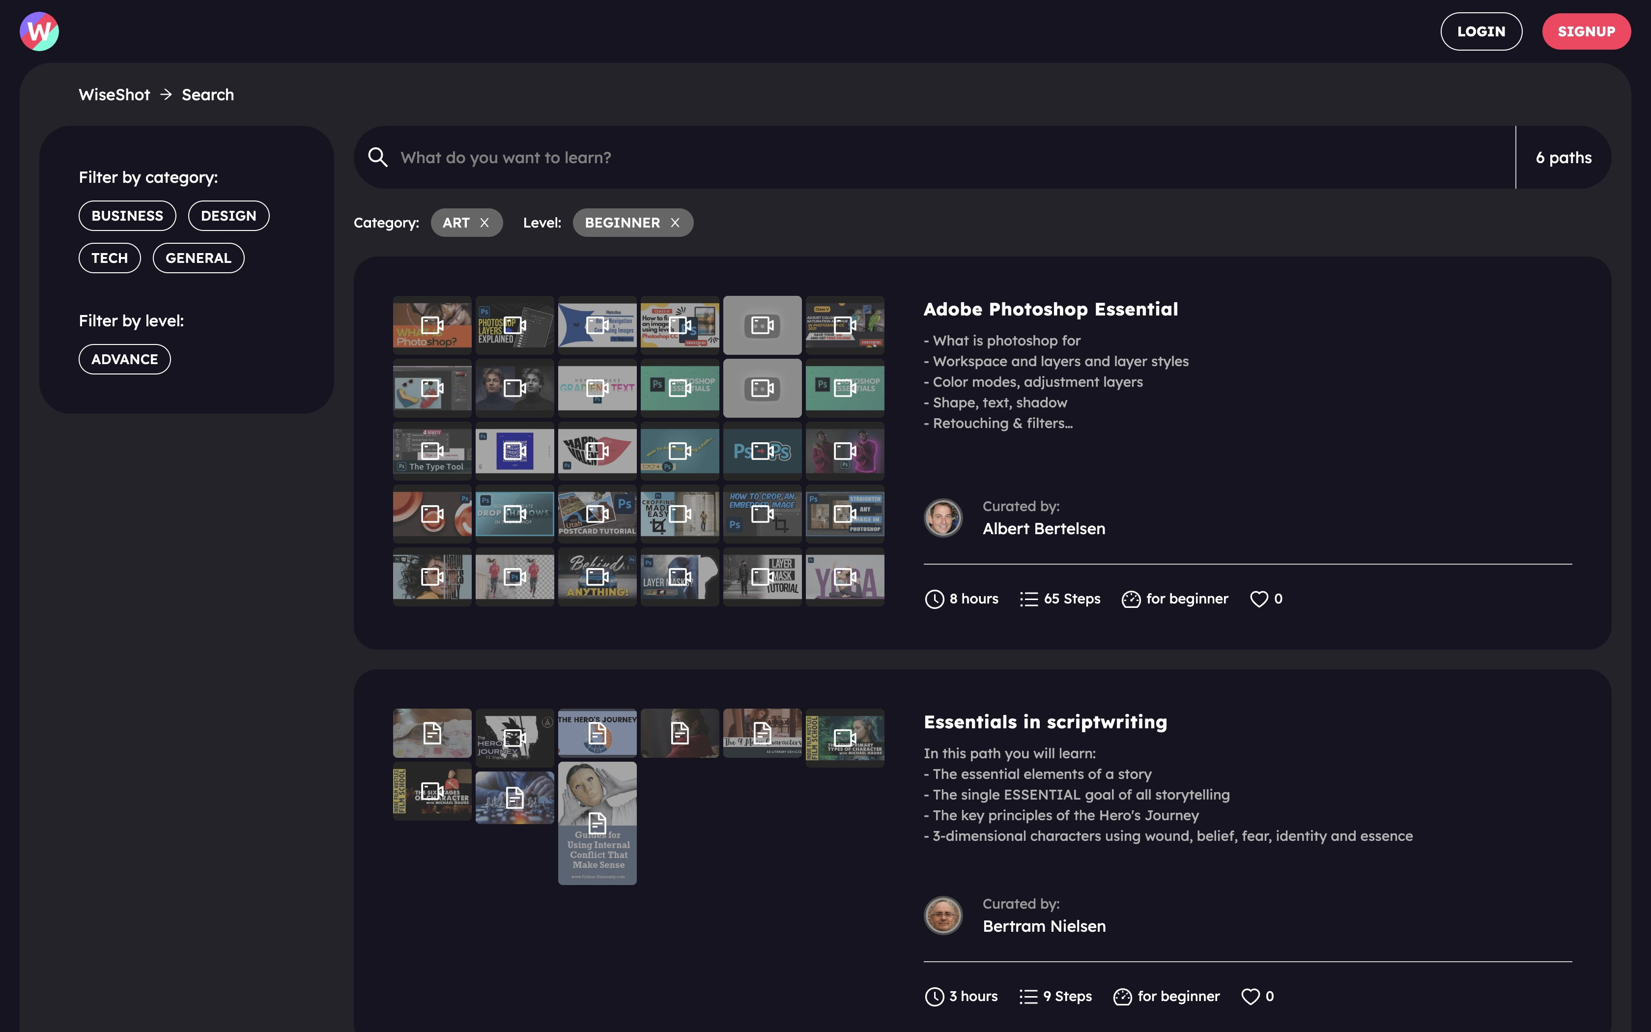This screenshot has width=1651, height=1032.
Task: Click list icon beside 9 Steps
Action: (1028, 997)
